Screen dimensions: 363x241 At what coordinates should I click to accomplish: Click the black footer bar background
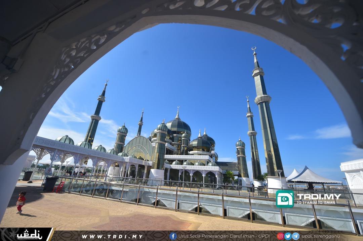pos(151,236)
